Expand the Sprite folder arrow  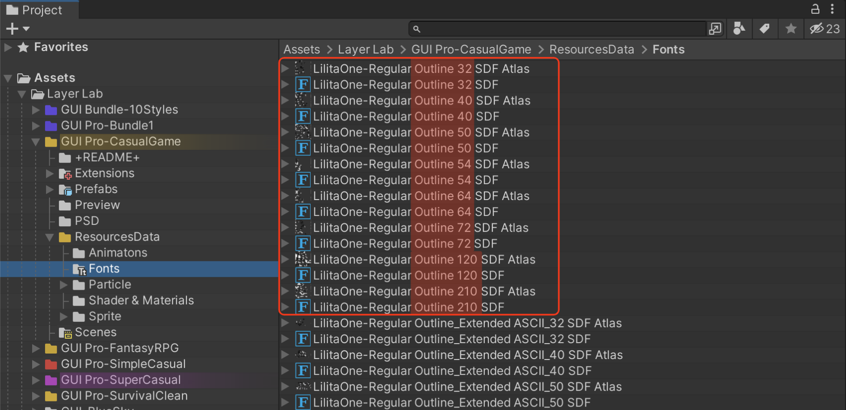63,316
